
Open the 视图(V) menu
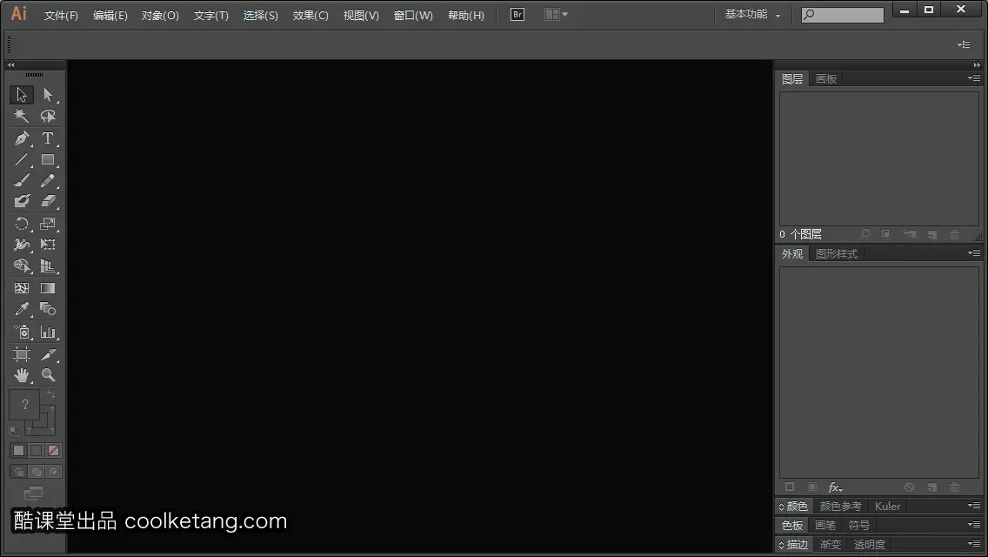pyautogui.click(x=361, y=15)
